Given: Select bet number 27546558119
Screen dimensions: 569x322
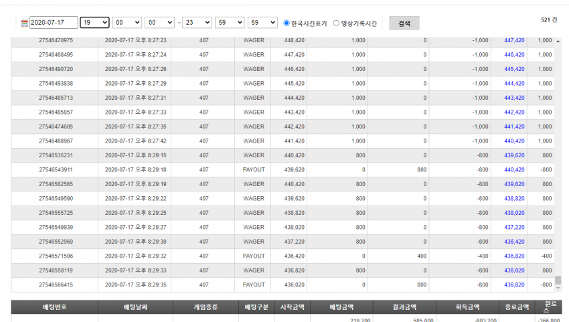Looking at the screenshot, I should pos(56,270).
